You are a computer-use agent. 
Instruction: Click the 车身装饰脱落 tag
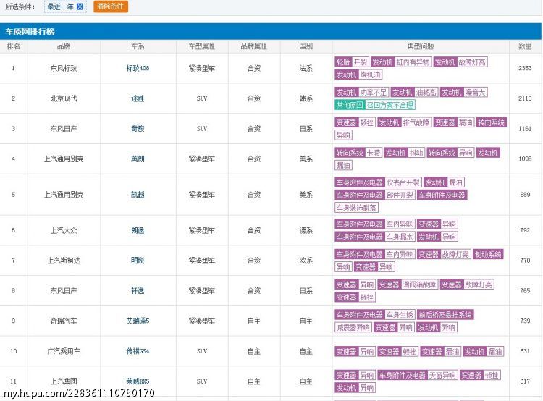click(356, 208)
